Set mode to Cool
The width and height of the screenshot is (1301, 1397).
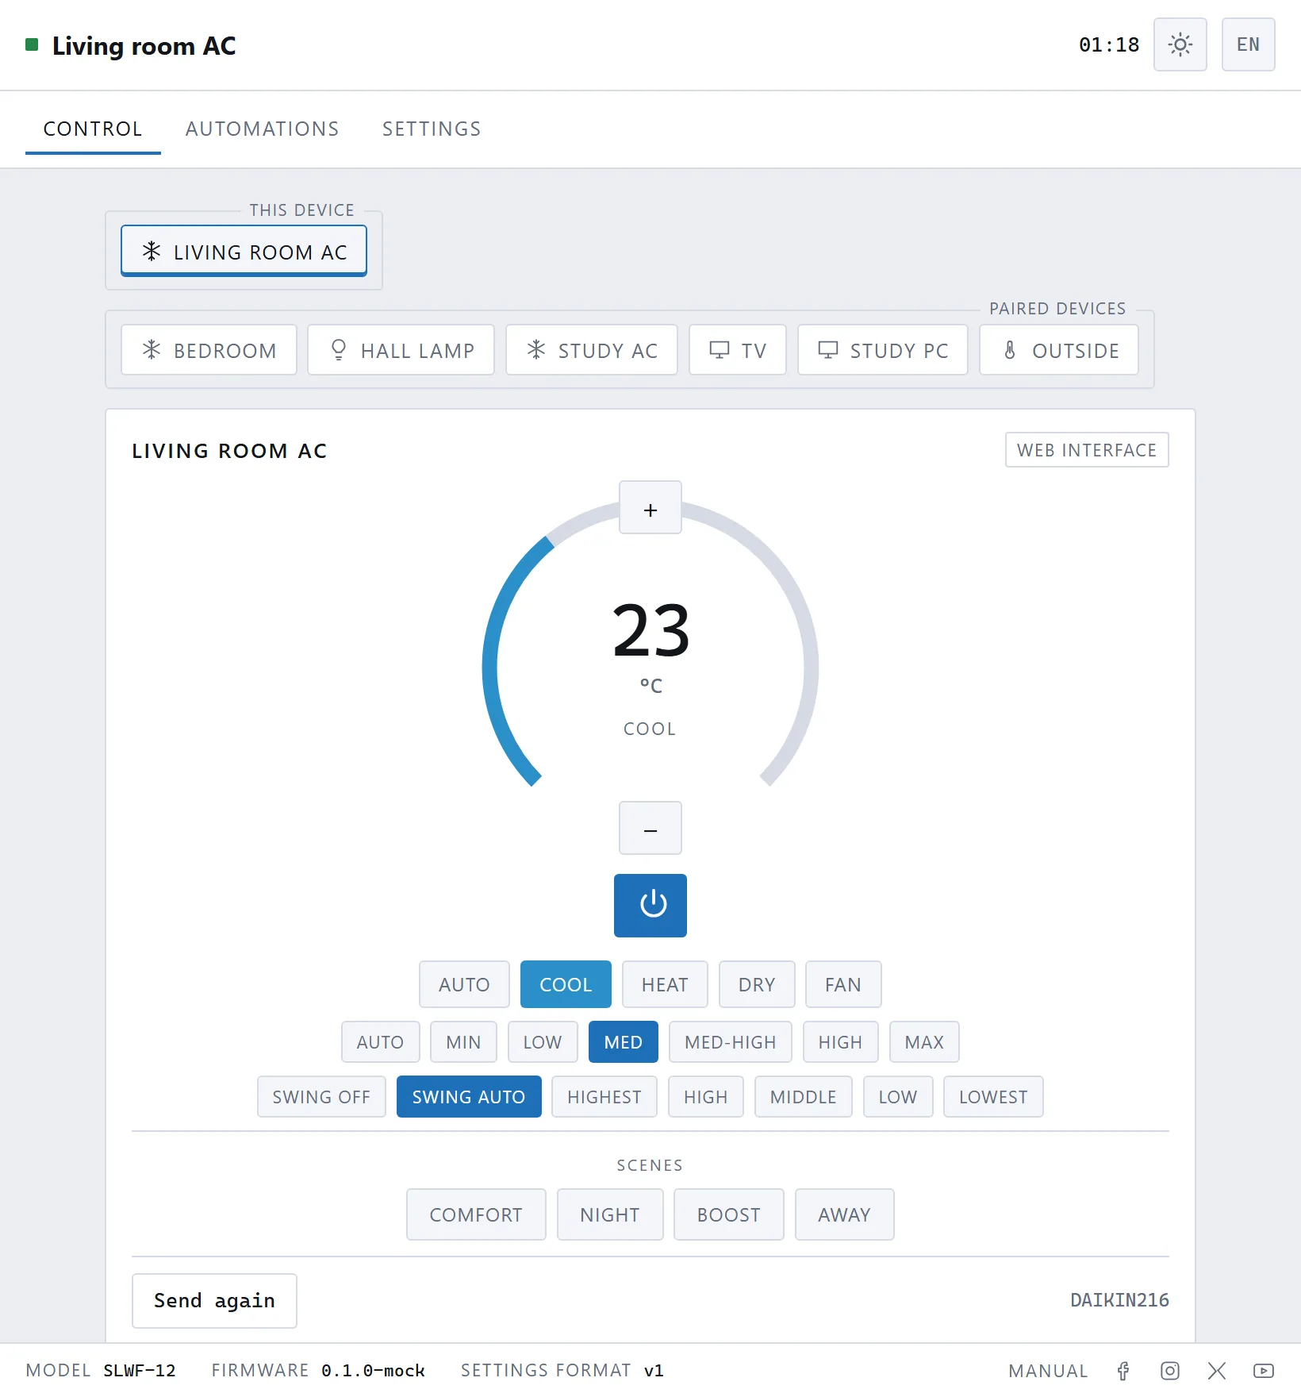click(566, 984)
